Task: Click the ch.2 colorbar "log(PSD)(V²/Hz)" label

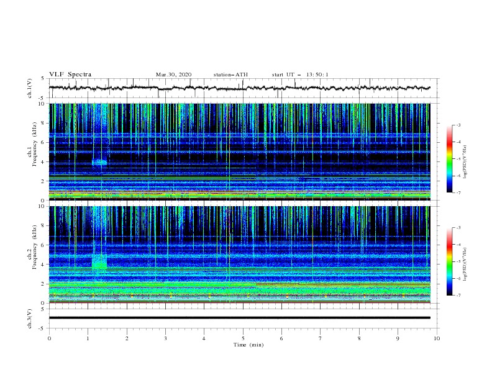Action: (x=465, y=265)
